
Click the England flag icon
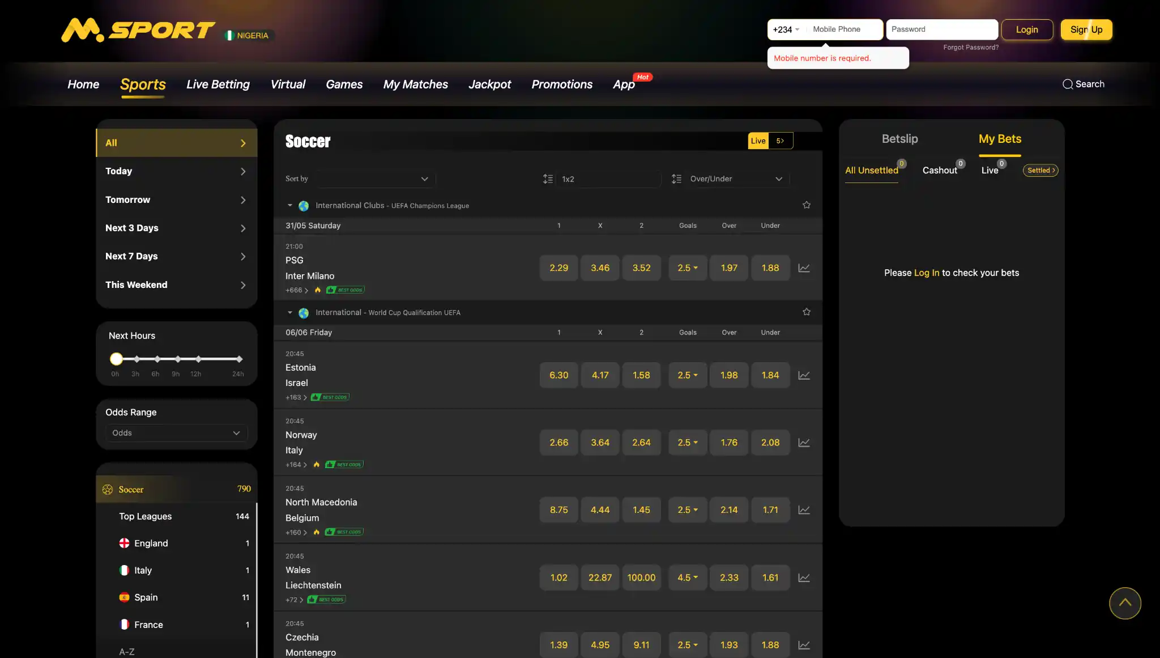click(124, 543)
